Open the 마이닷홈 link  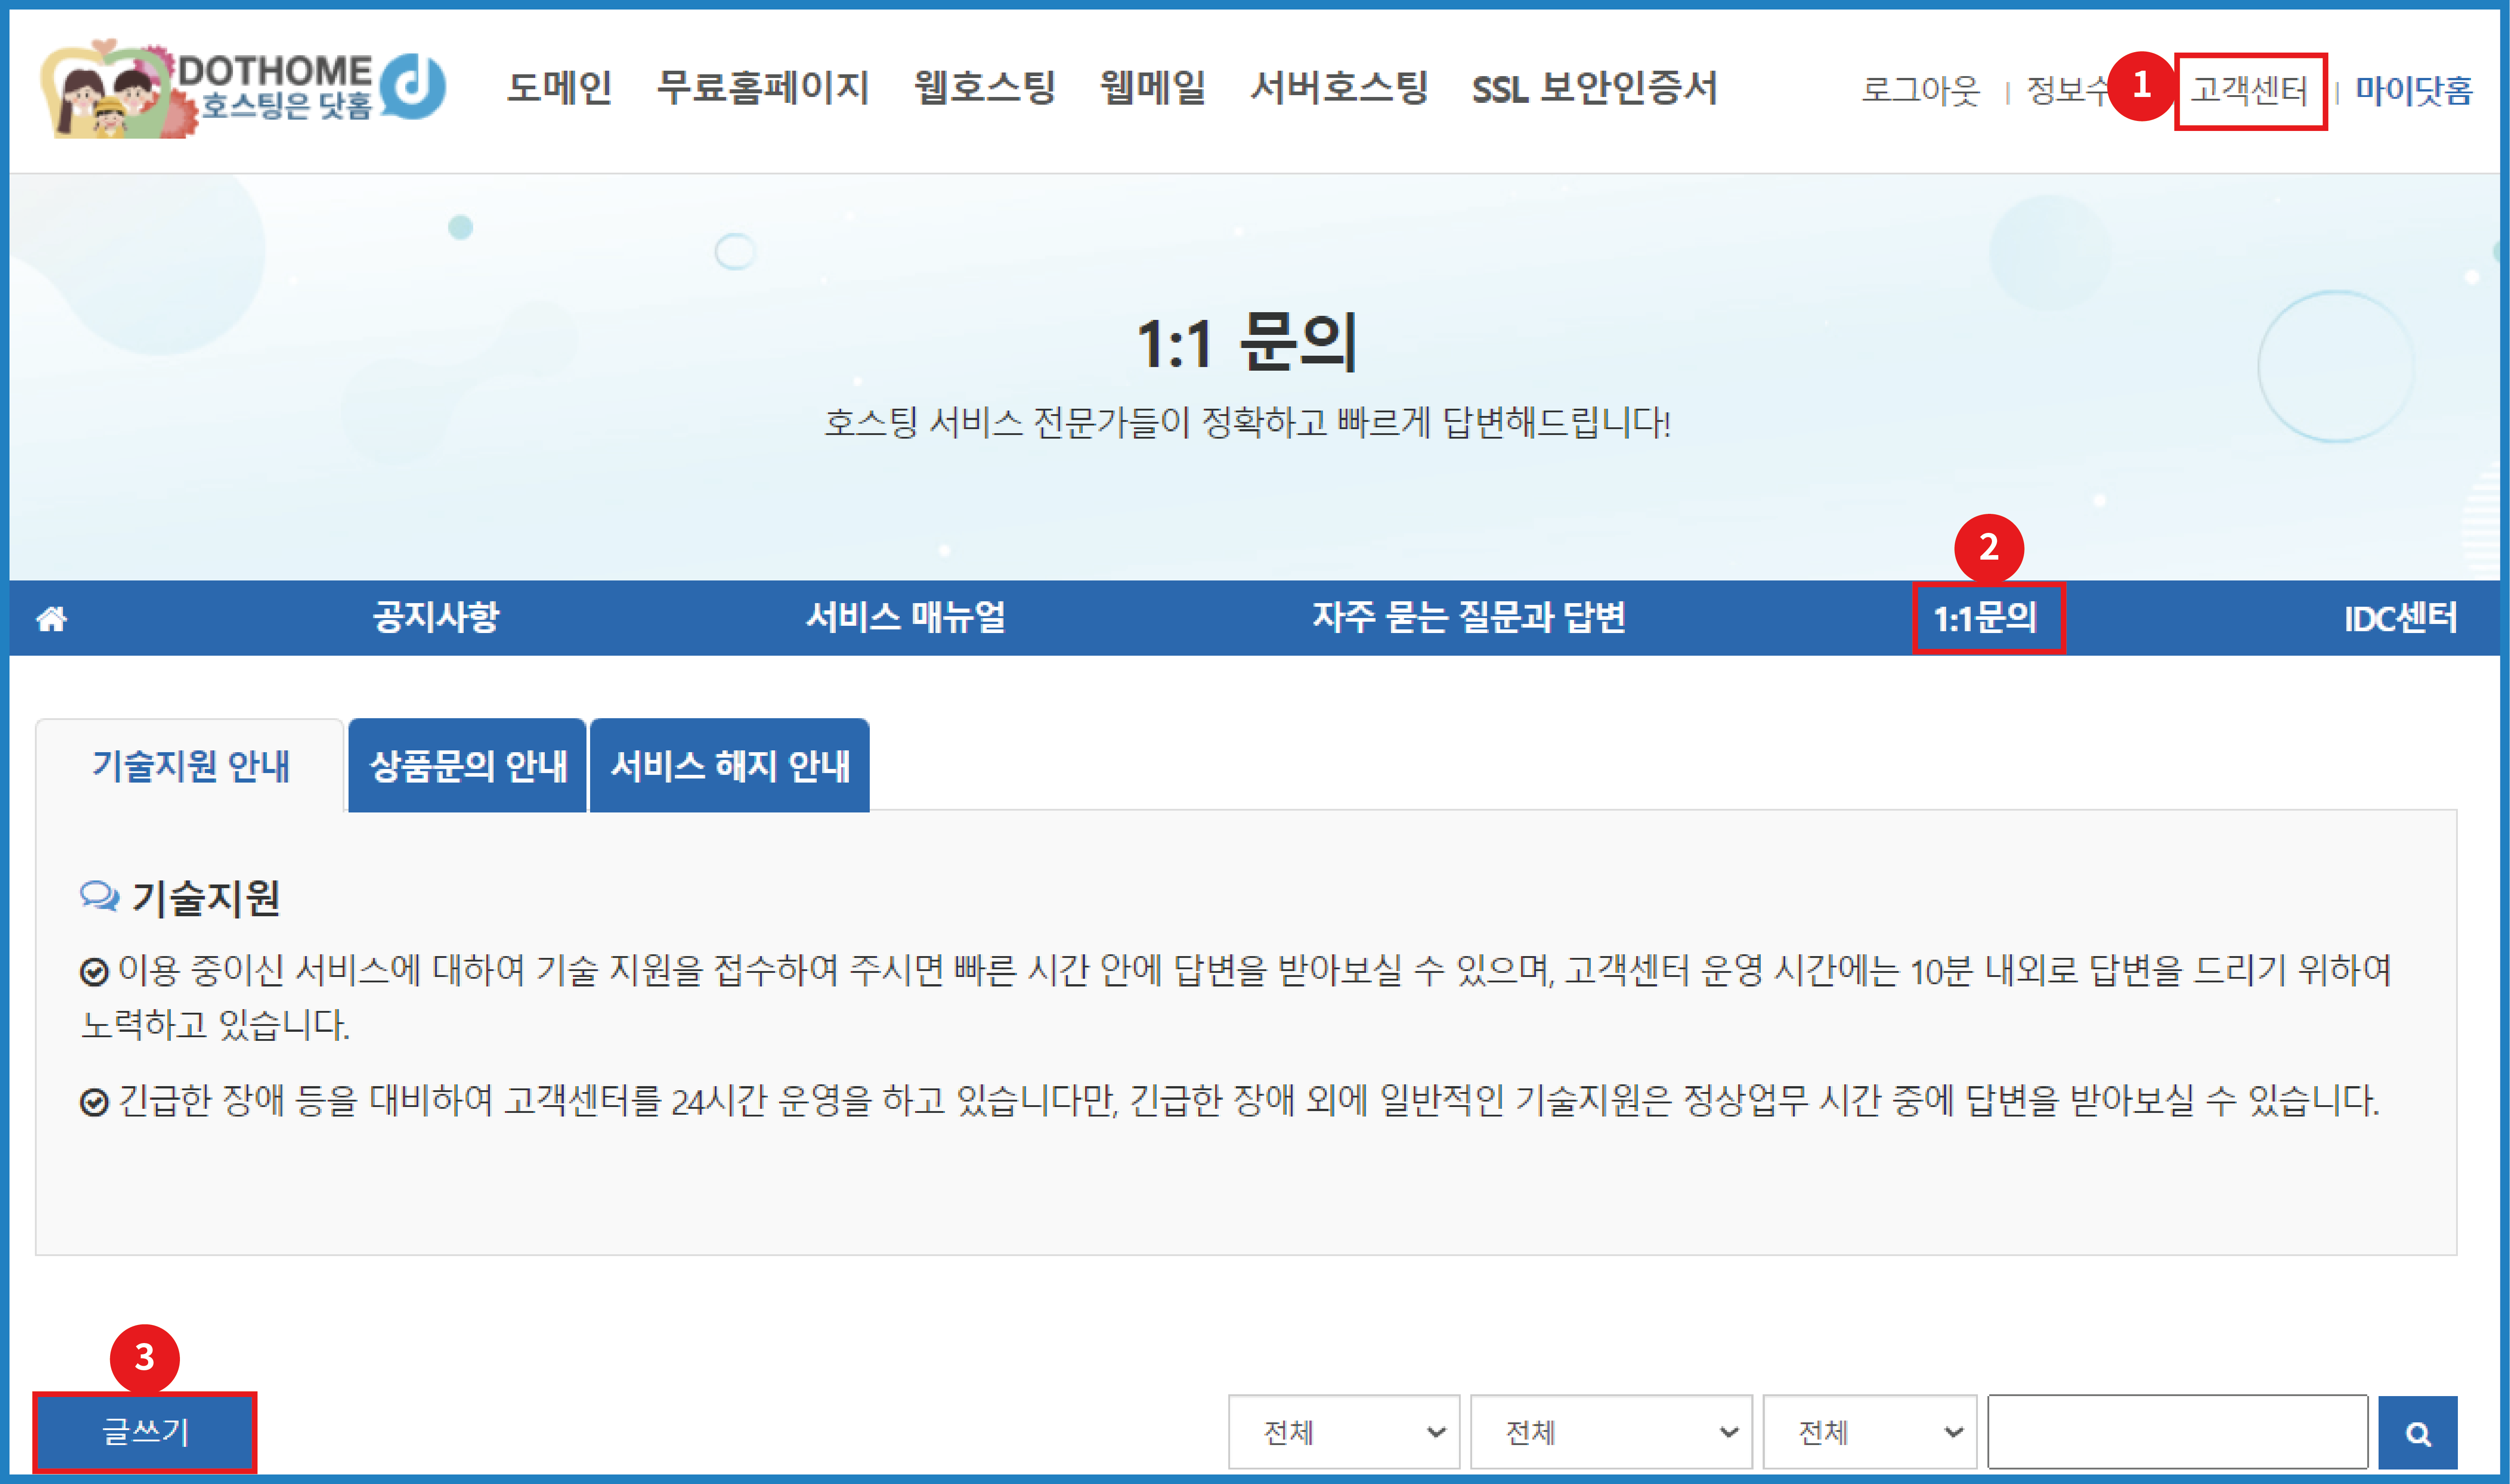click(x=2413, y=91)
